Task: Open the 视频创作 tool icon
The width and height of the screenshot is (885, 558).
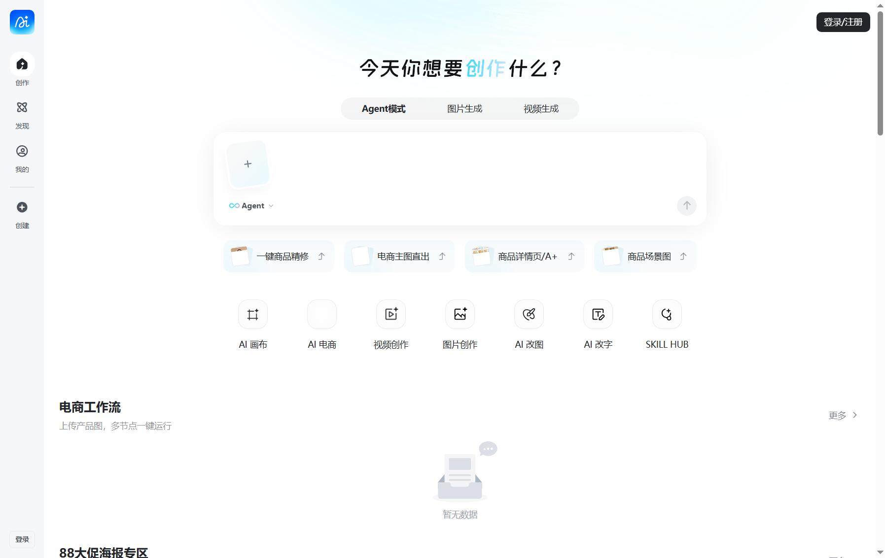Action: [391, 314]
